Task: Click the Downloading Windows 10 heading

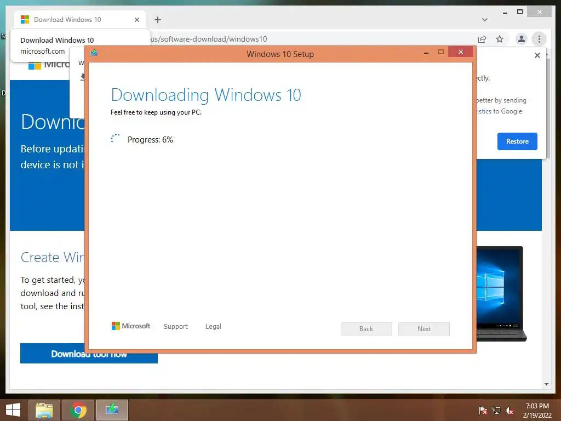Action: click(x=206, y=95)
